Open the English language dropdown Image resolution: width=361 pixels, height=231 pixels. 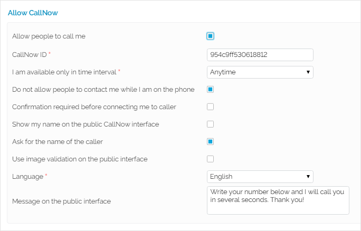pos(260,177)
